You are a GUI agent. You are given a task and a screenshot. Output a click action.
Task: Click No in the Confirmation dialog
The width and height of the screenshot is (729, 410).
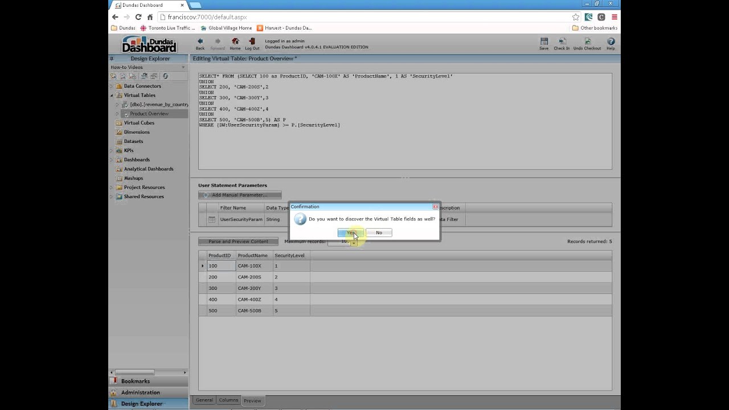(379, 232)
